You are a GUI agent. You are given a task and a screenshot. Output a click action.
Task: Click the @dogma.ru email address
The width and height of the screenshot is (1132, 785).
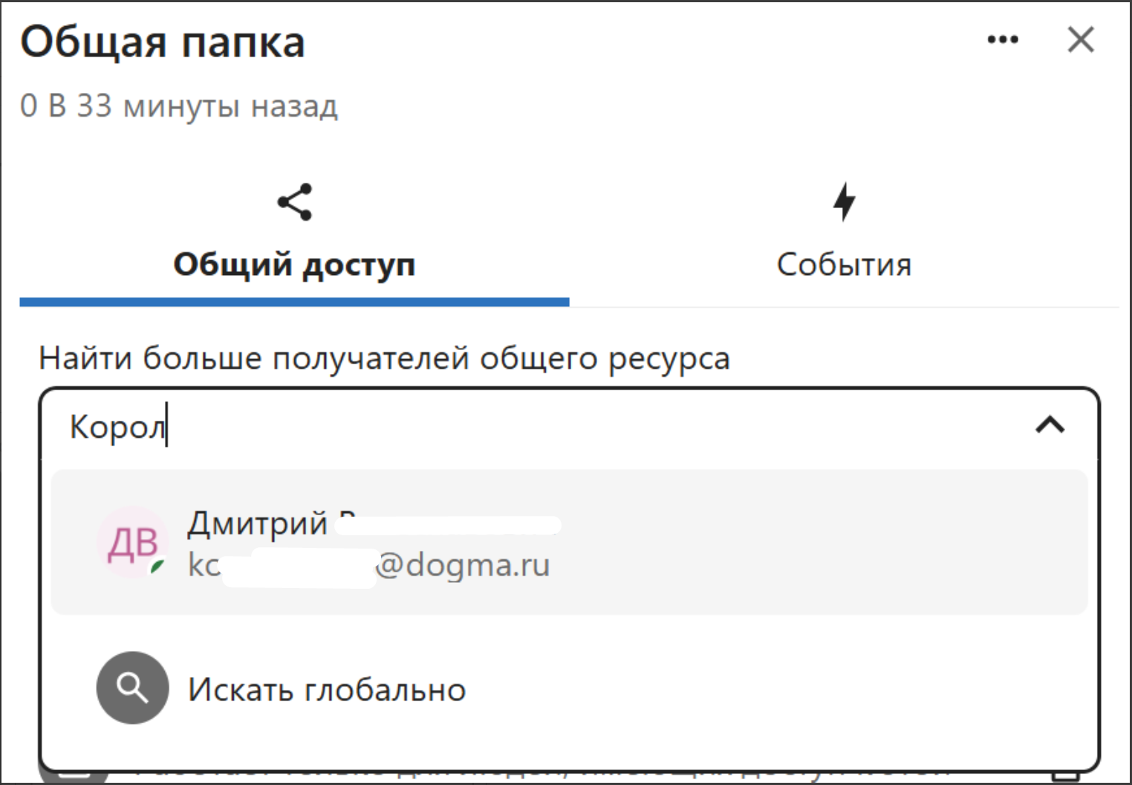tap(462, 565)
